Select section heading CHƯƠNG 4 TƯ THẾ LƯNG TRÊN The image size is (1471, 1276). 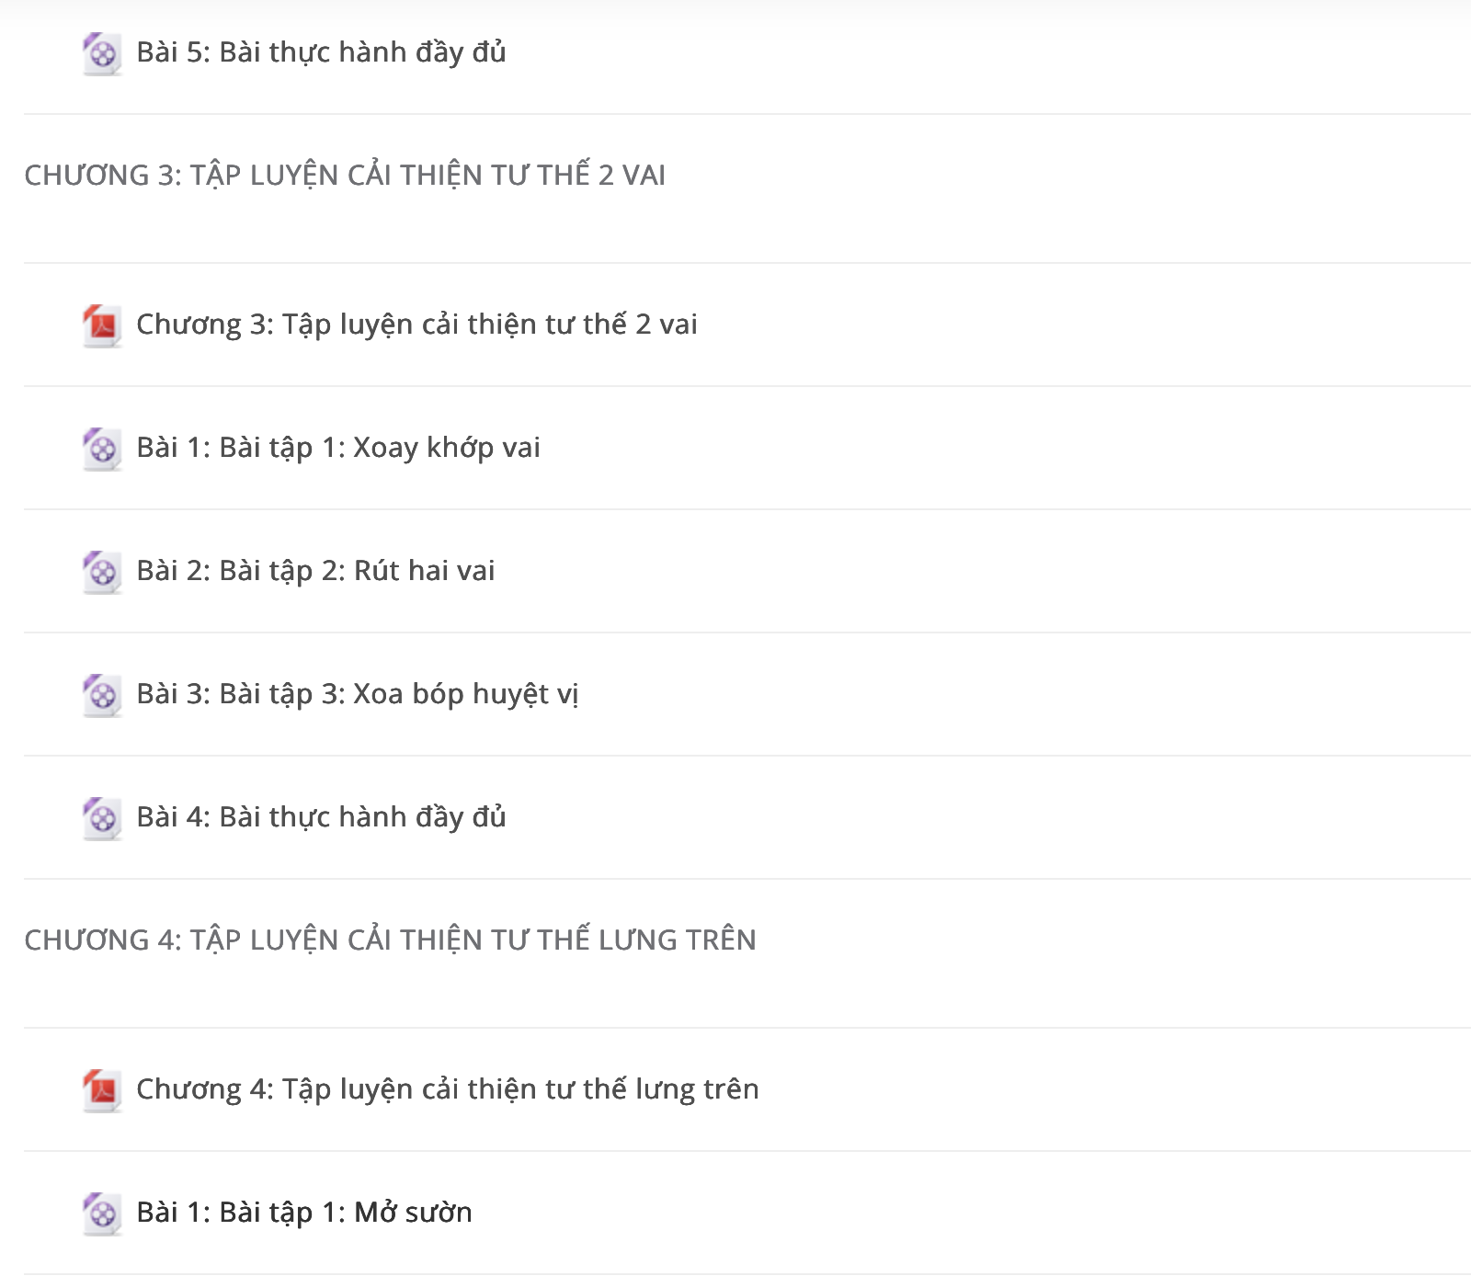pyautogui.click(x=390, y=940)
